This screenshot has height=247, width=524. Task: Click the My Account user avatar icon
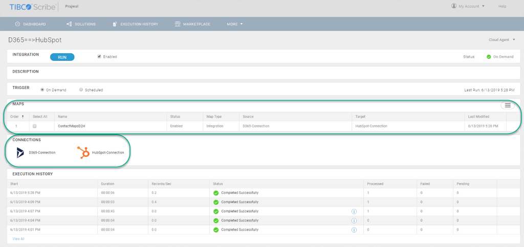pos(454,6)
